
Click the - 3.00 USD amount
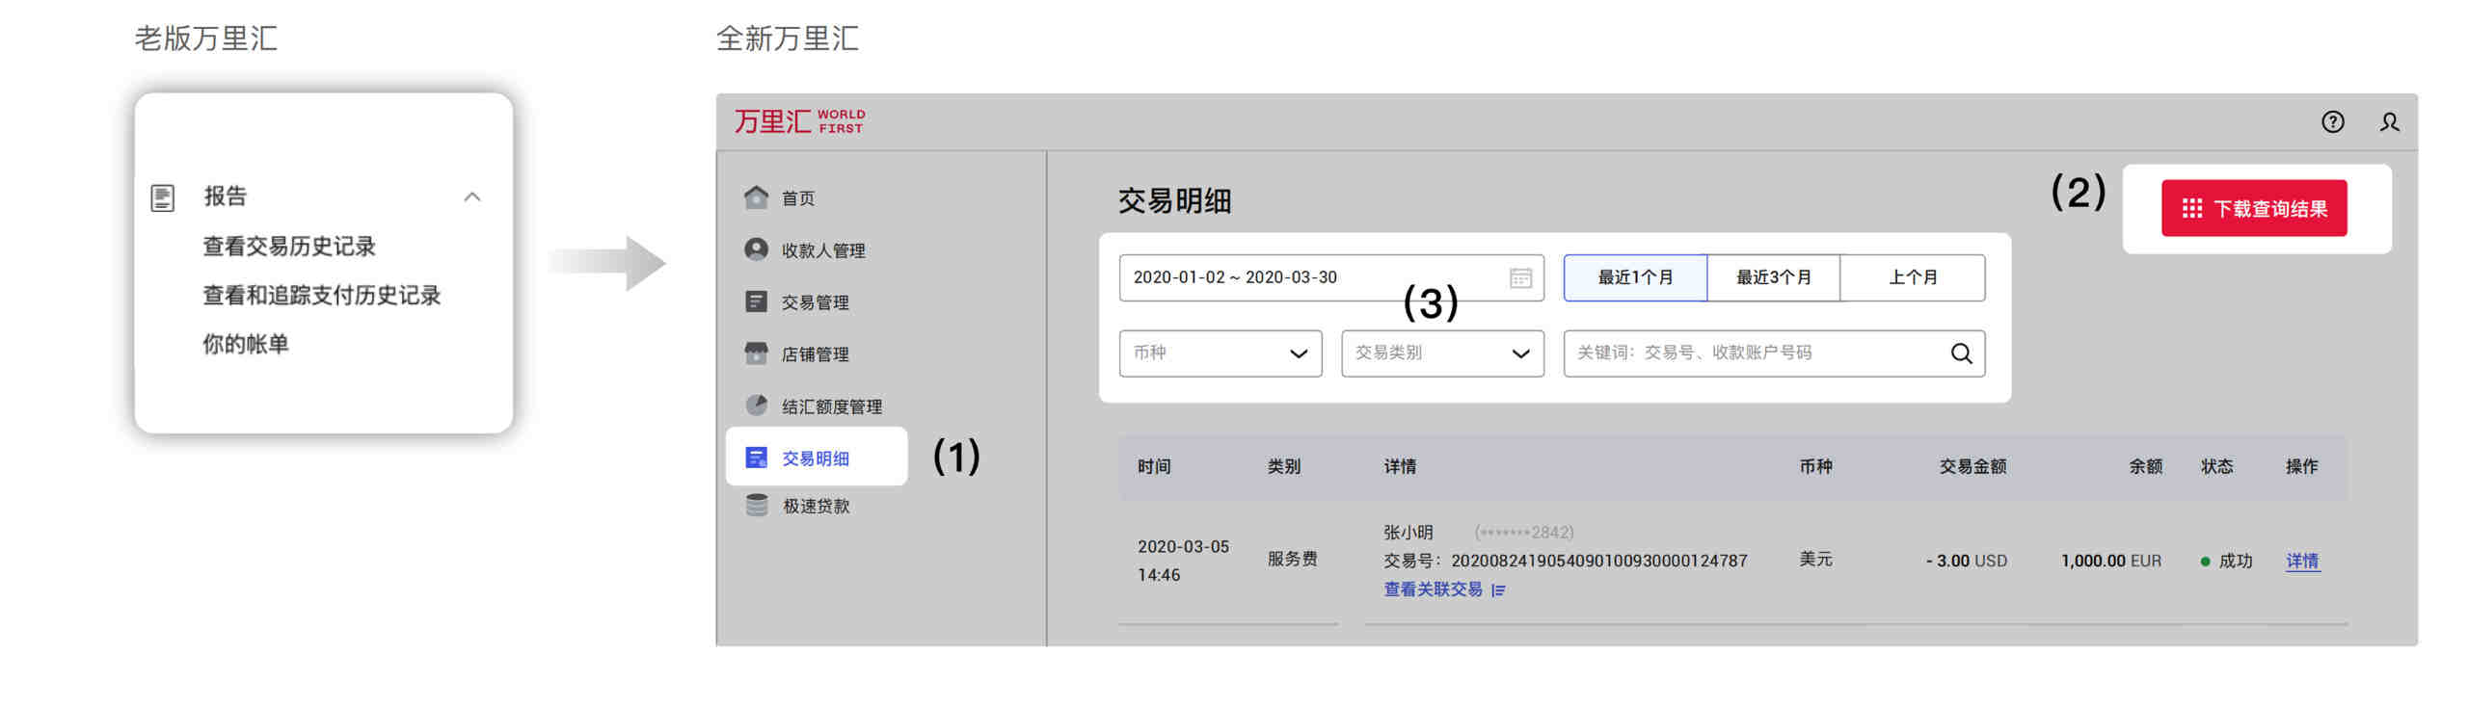tap(1966, 561)
